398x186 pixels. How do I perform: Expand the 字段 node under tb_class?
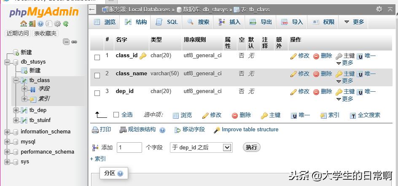(x=24, y=89)
